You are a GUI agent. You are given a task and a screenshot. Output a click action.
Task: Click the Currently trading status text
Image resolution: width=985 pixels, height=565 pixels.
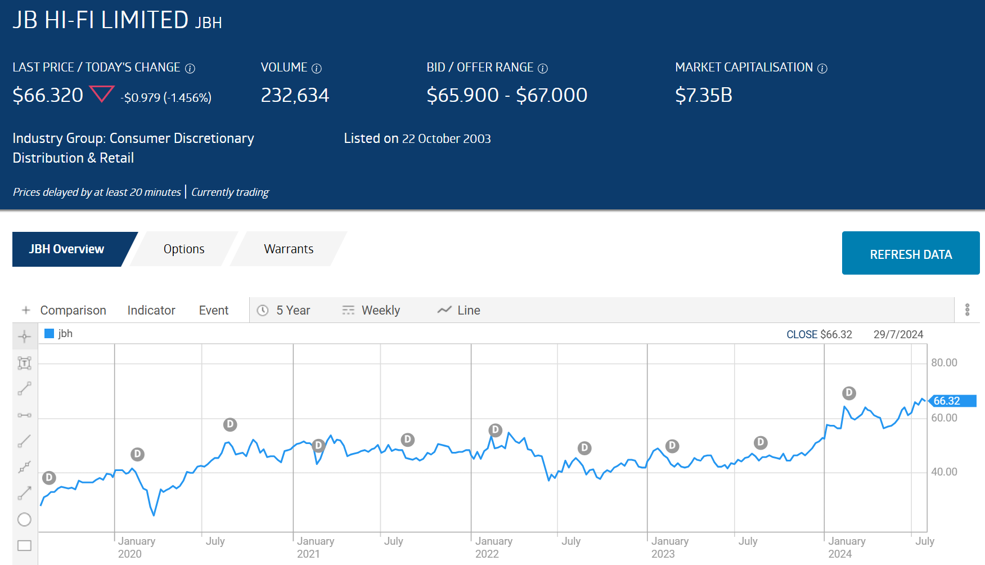[x=230, y=192]
